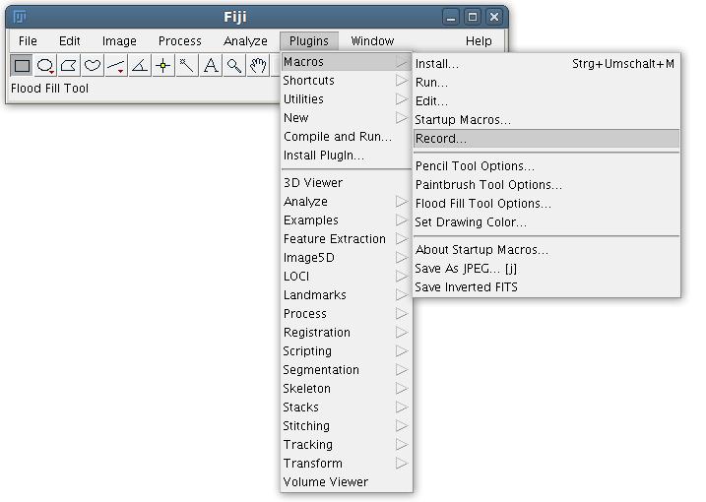Screen dimensions: 706x502
Task: Select the Angle tool
Action: (140, 66)
